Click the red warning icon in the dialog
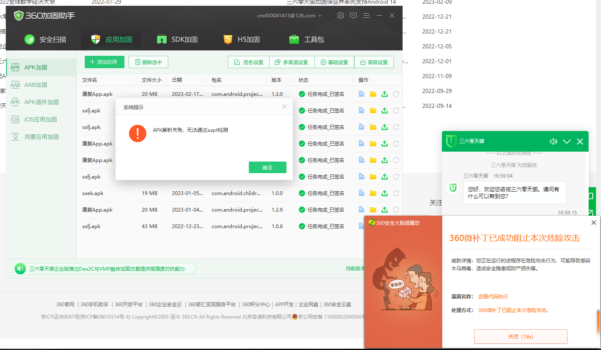 tap(138, 133)
